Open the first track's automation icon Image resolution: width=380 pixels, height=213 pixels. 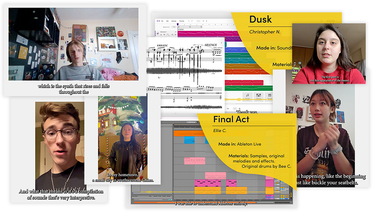[164, 35]
